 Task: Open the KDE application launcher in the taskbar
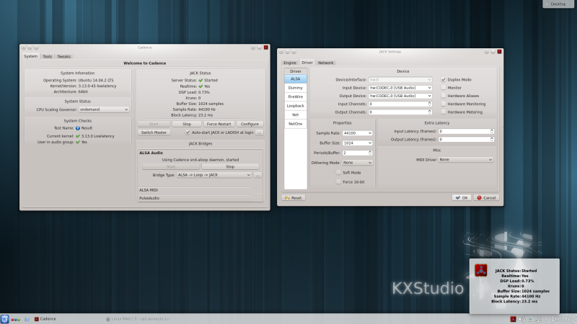5,318
